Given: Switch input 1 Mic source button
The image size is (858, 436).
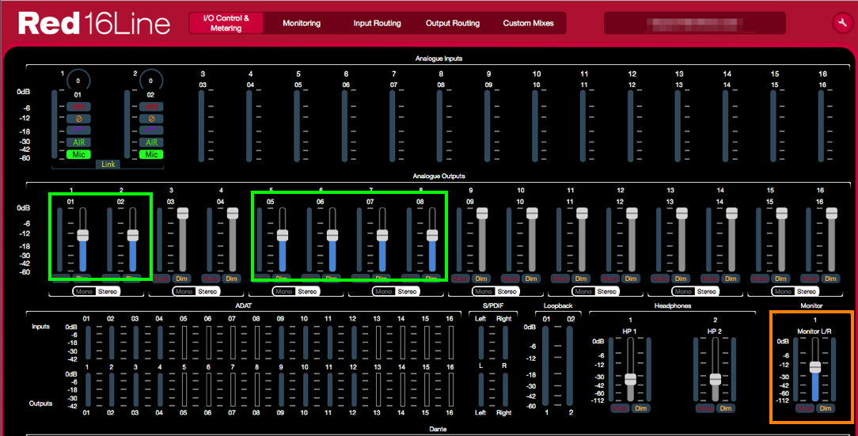Looking at the screenshot, I should (x=79, y=155).
